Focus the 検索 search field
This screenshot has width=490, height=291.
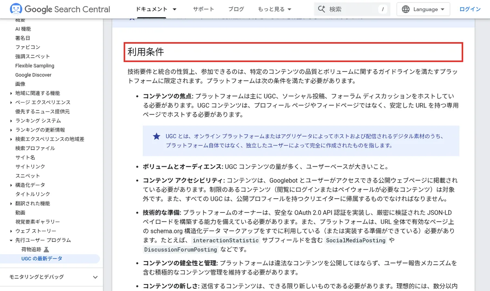pyautogui.click(x=352, y=9)
